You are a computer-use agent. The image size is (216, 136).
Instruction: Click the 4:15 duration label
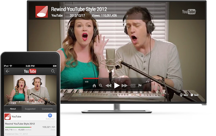click(148, 82)
